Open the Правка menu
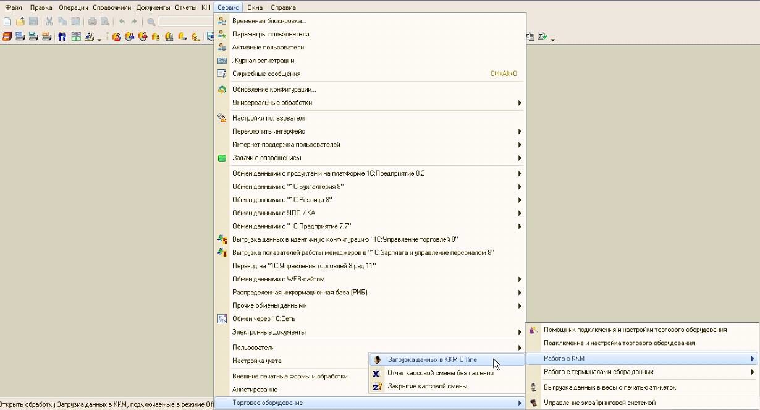760x410 pixels. 41,7
